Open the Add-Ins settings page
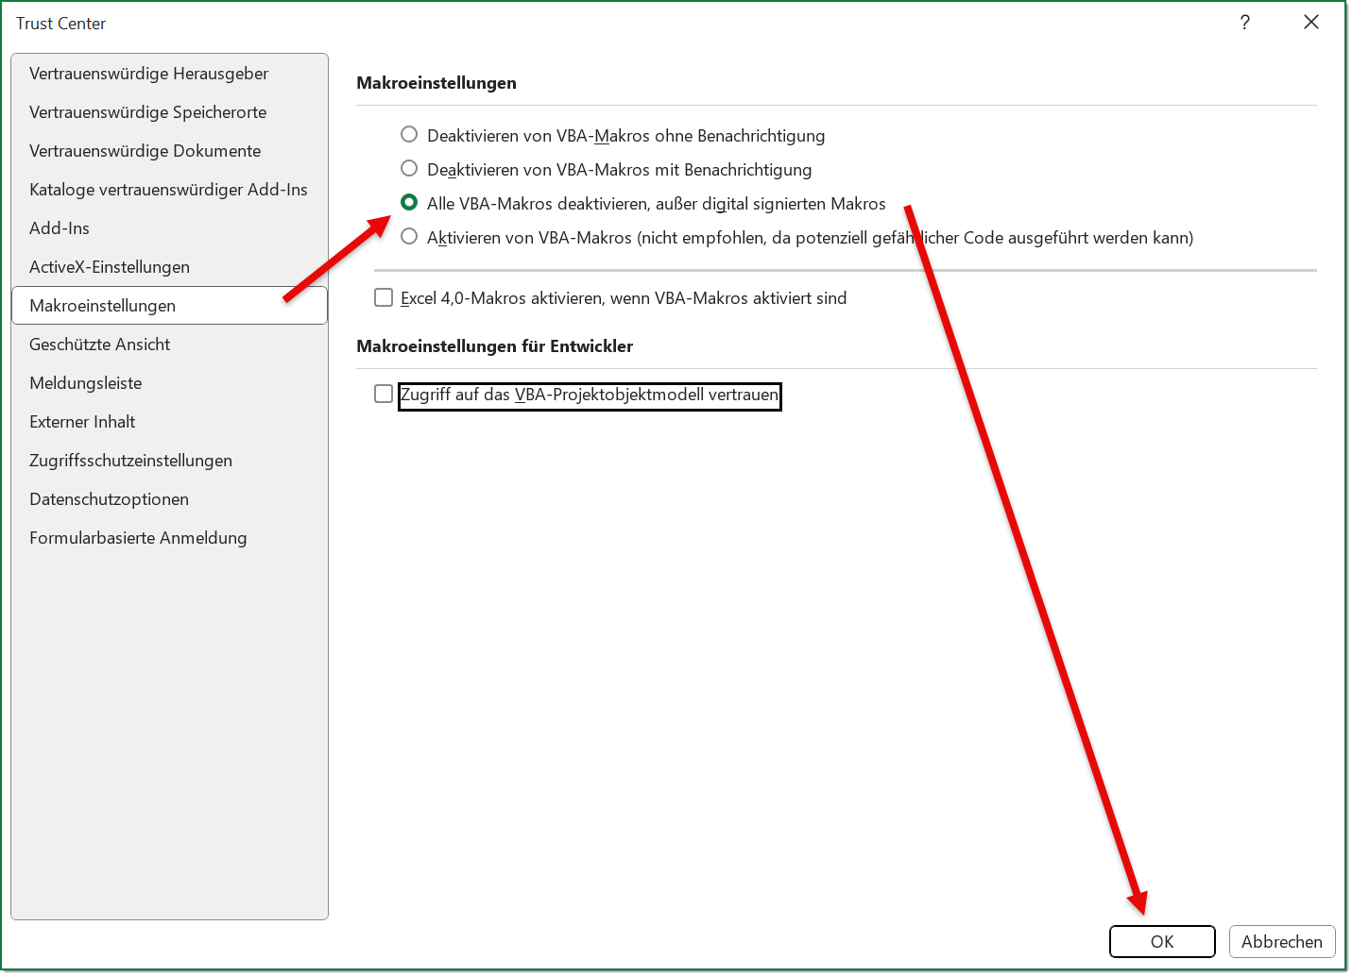Image resolution: width=1352 pixels, height=976 pixels. click(x=60, y=228)
